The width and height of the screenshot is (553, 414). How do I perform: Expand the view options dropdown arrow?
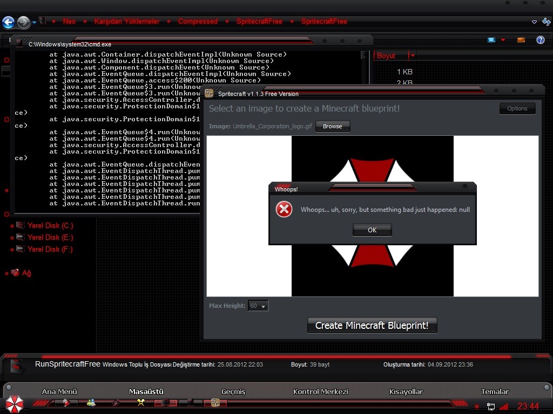(x=503, y=40)
